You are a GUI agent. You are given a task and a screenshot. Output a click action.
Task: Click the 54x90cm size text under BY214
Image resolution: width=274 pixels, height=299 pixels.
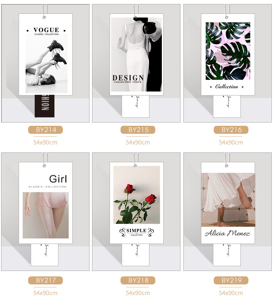point(45,143)
